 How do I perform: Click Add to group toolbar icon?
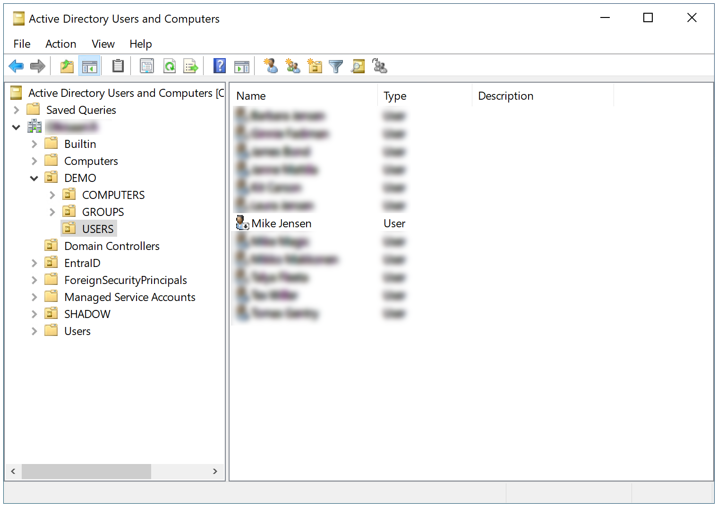pos(380,66)
